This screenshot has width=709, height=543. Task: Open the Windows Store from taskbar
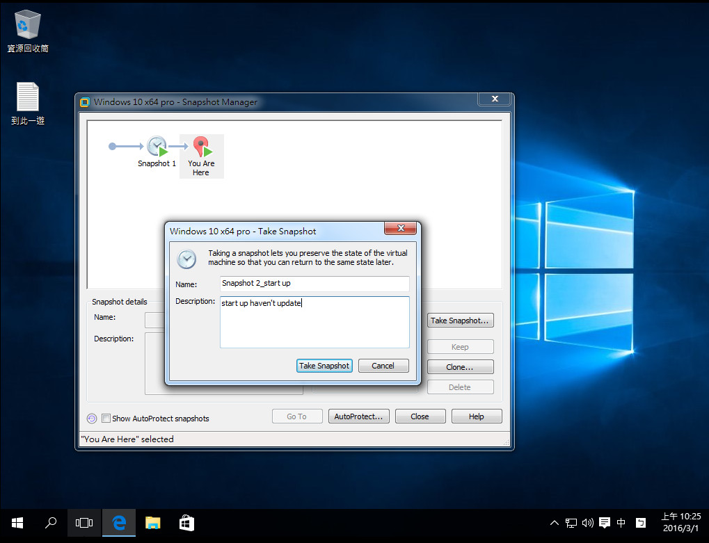click(x=186, y=523)
